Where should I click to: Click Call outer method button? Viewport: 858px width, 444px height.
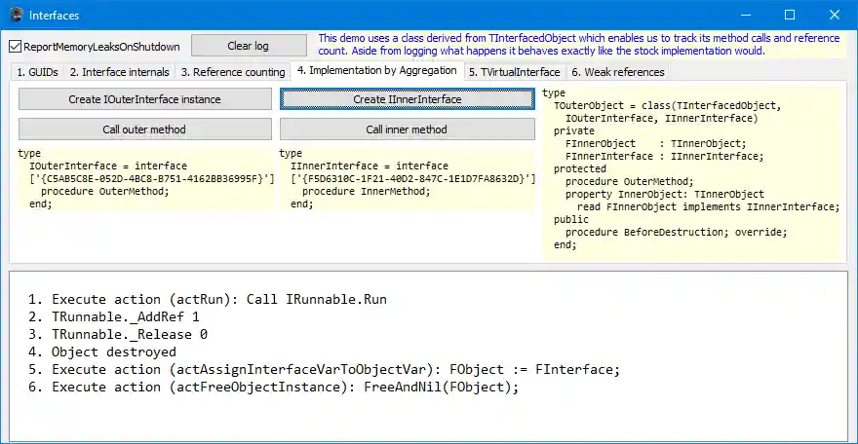(145, 129)
